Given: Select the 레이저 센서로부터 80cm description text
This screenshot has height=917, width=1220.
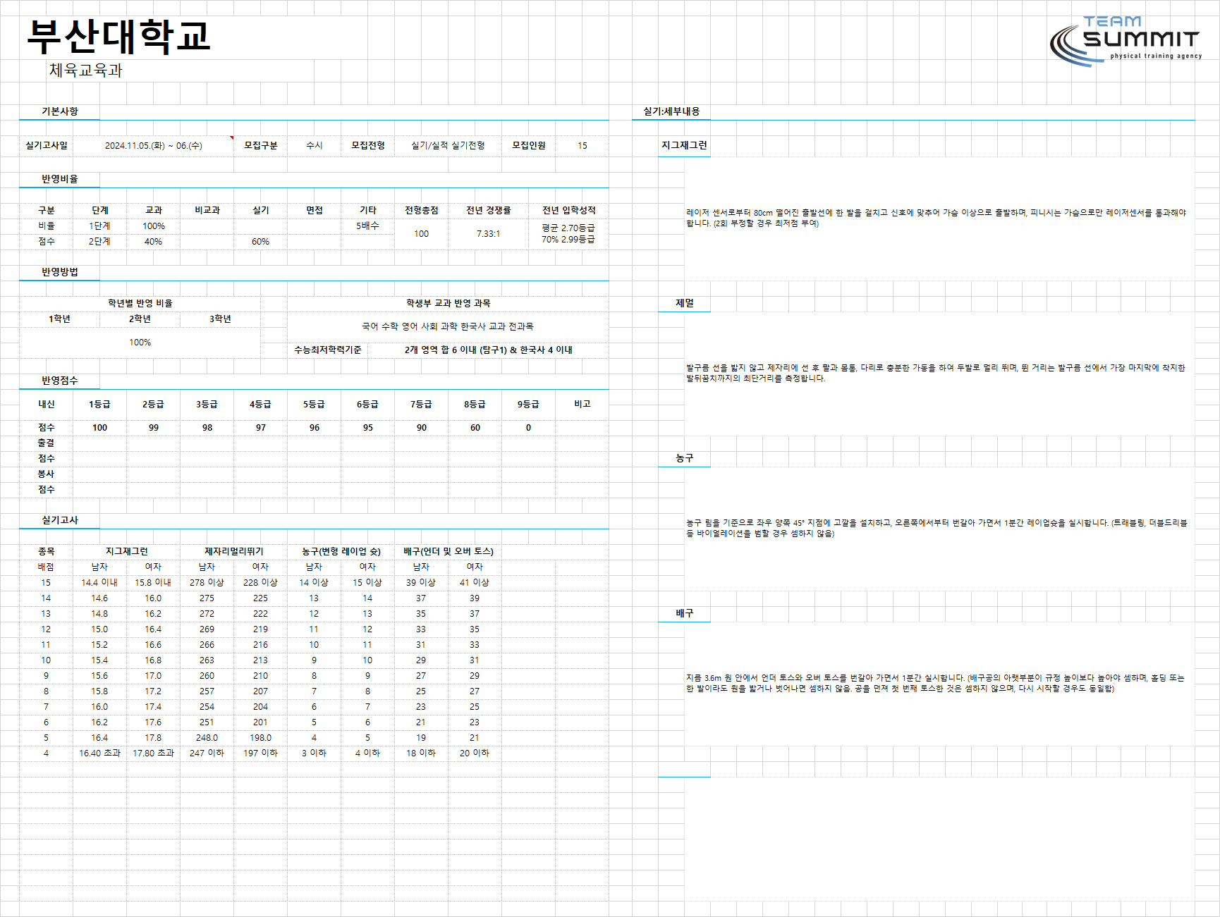Looking at the screenshot, I should tap(937, 218).
